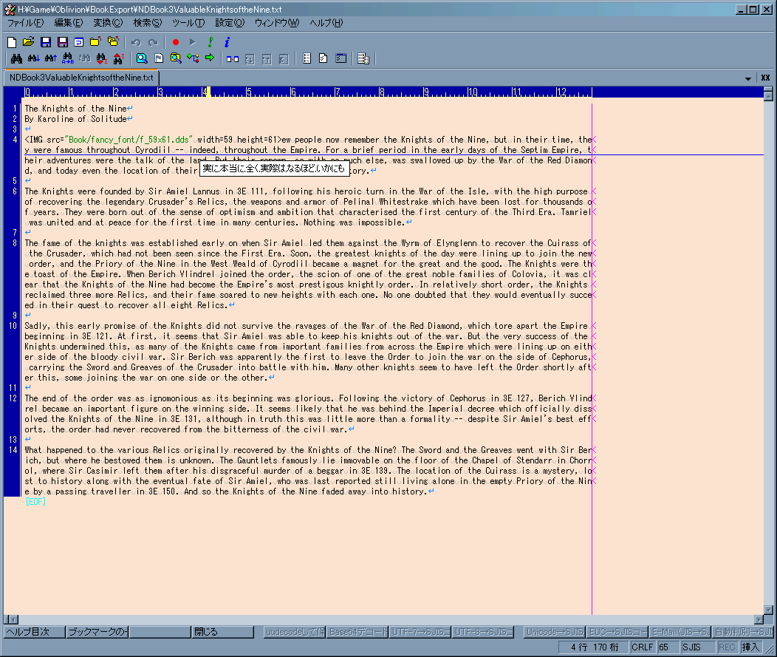Undo the last edit

coord(137,43)
